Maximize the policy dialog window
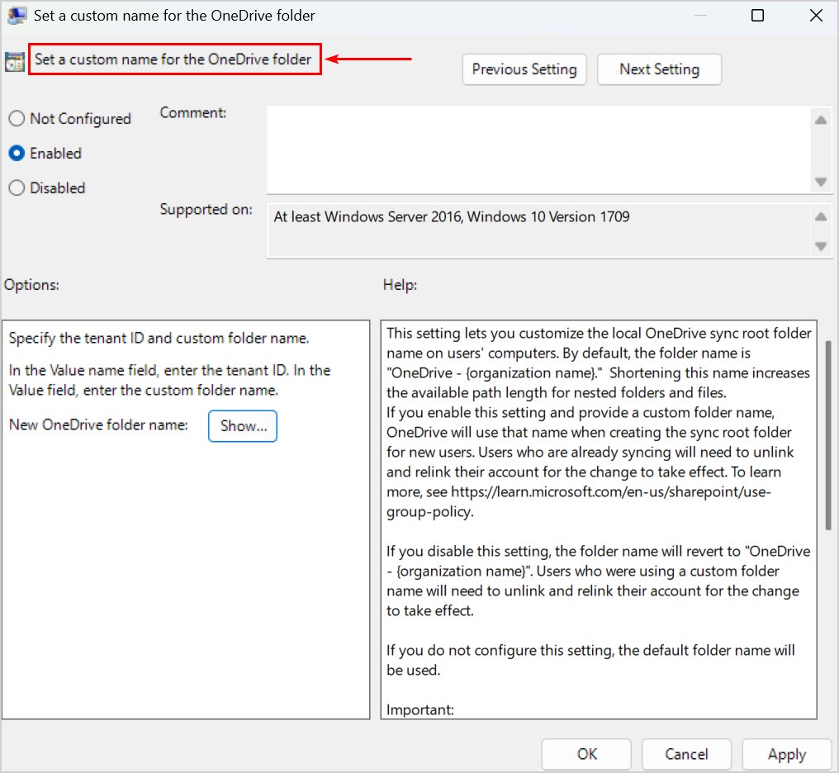Image resolution: width=839 pixels, height=773 pixels. click(x=757, y=15)
